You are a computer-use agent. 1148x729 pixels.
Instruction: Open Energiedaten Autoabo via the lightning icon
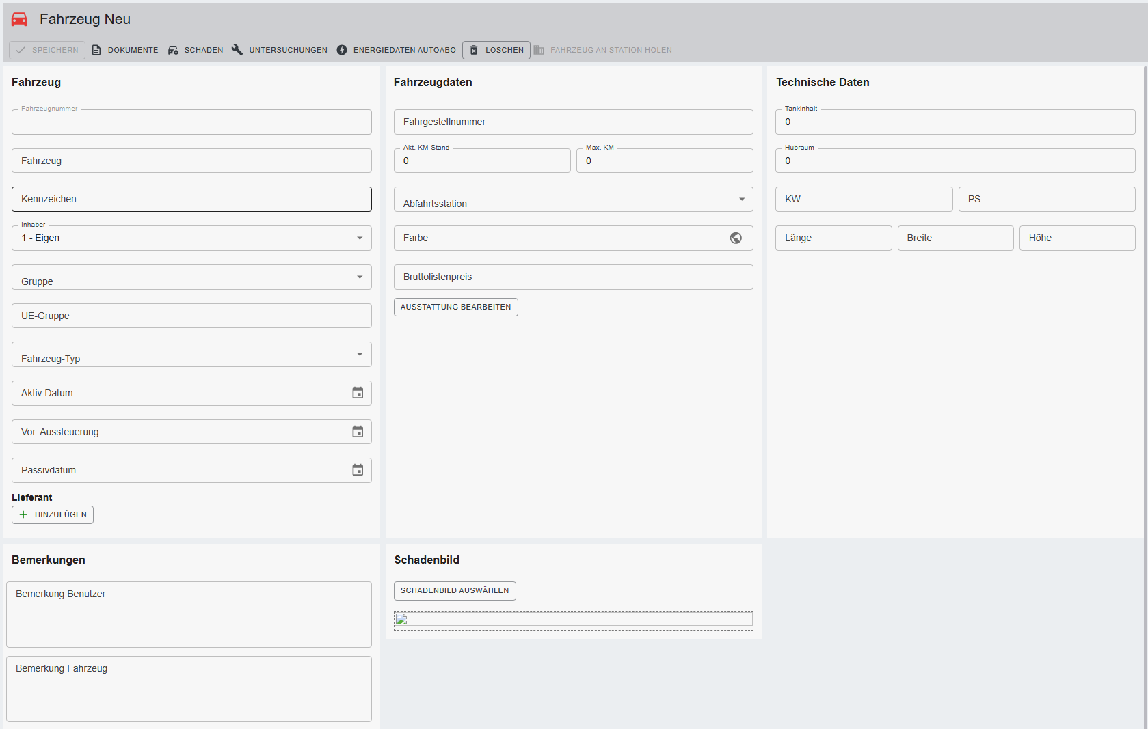342,50
